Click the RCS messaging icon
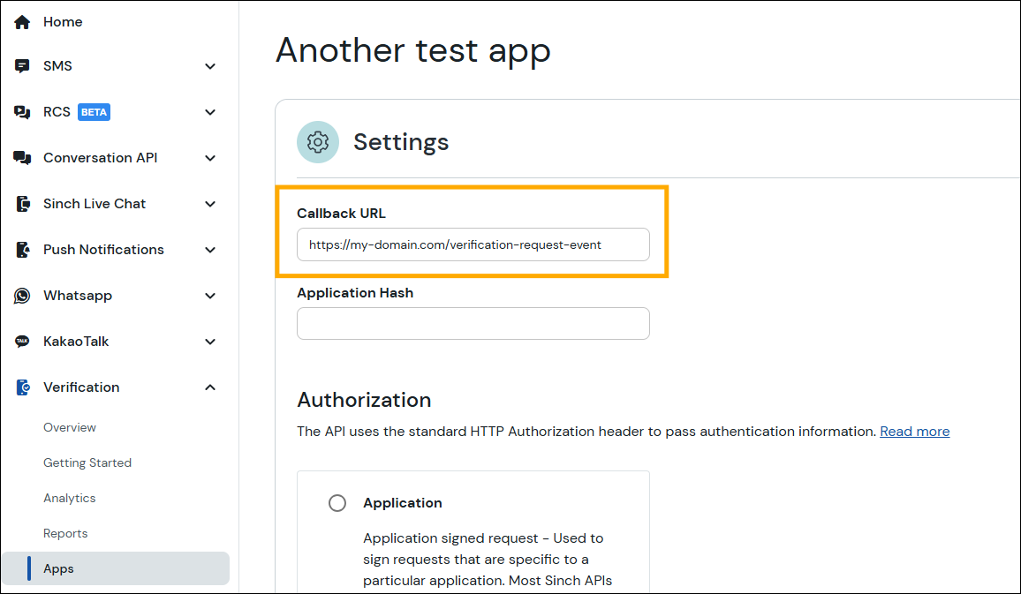 (x=21, y=111)
